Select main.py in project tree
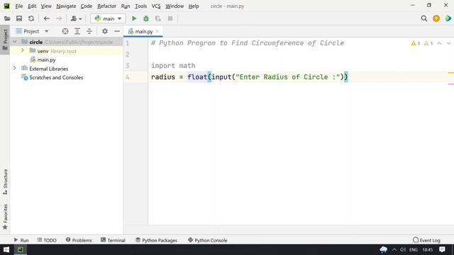The image size is (454, 255). click(43, 59)
